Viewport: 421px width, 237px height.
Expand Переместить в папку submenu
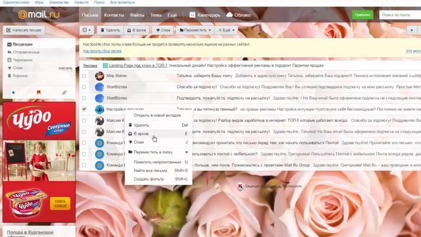[159, 152]
